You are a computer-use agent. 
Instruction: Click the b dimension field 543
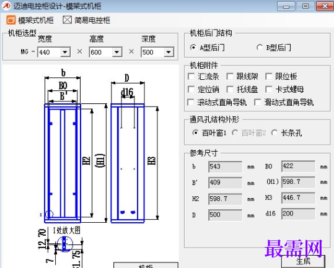pos(225,166)
